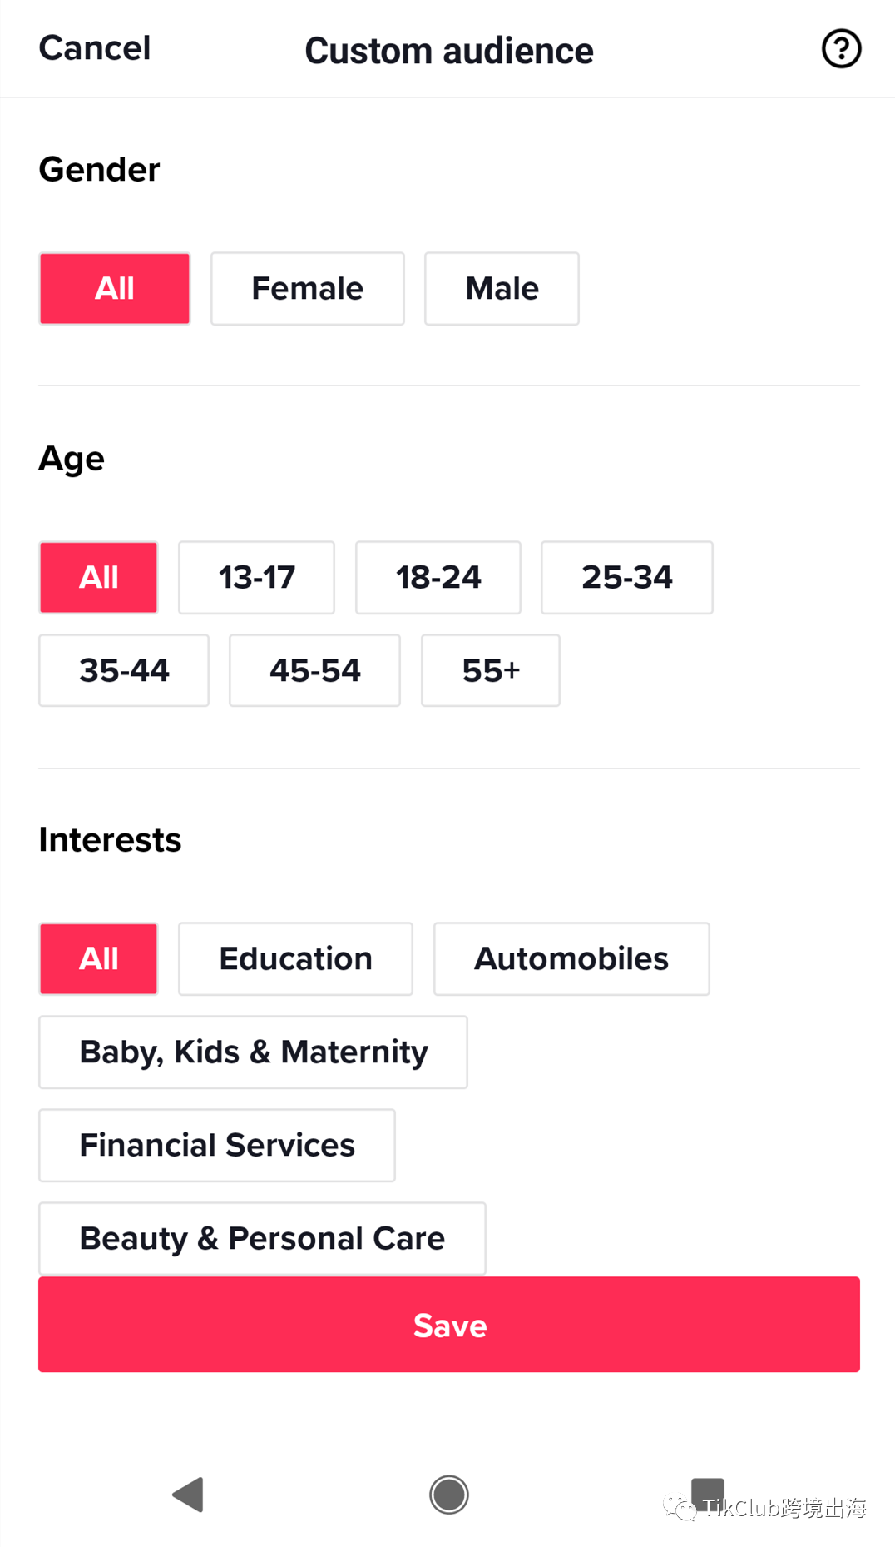
Task: Cancel the custom audience setup
Action: tap(95, 48)
